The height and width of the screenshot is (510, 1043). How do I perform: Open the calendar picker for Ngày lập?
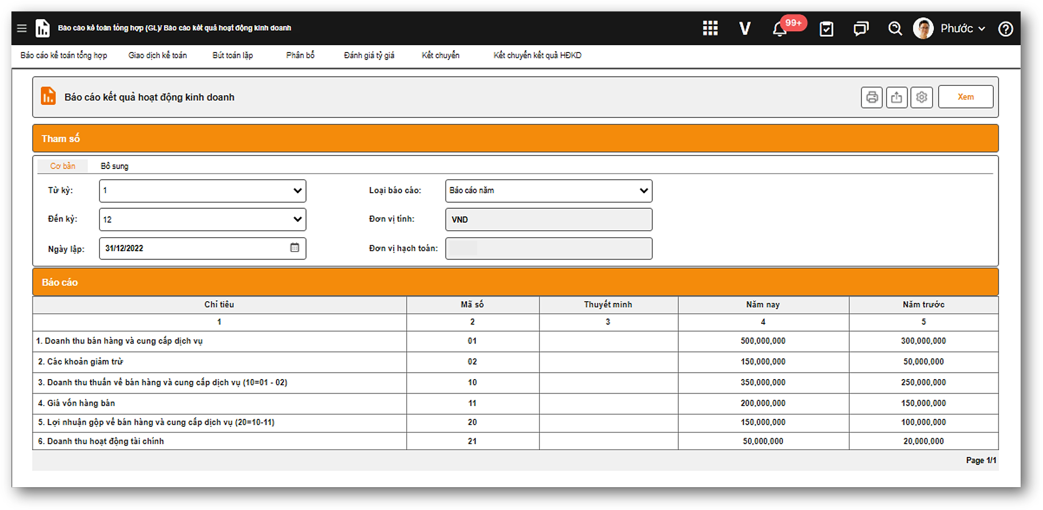[294, 248]
